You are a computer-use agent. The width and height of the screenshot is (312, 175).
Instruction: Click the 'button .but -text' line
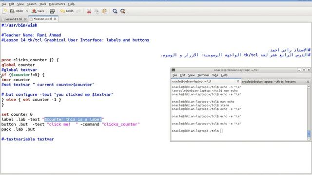coord(71,124)
